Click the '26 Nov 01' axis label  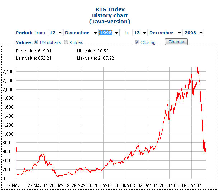[x=103, y=186]
